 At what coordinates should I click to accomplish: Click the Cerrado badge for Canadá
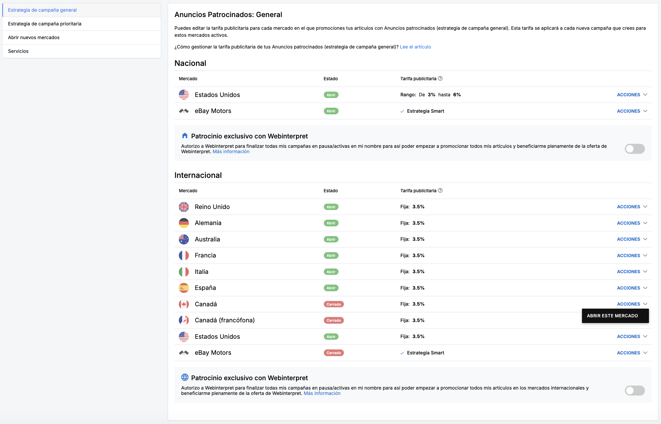click(x=334, y=304)
